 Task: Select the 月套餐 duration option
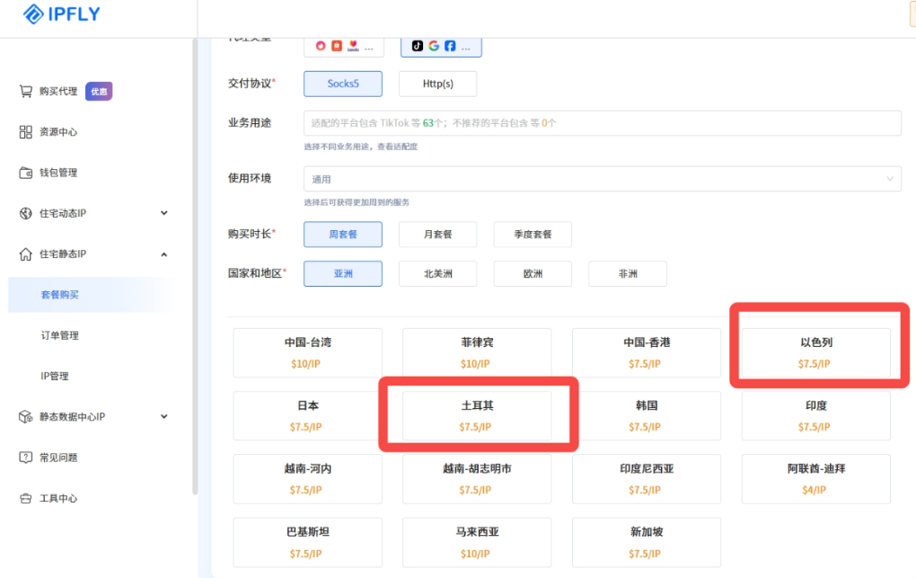pos(437,234)
